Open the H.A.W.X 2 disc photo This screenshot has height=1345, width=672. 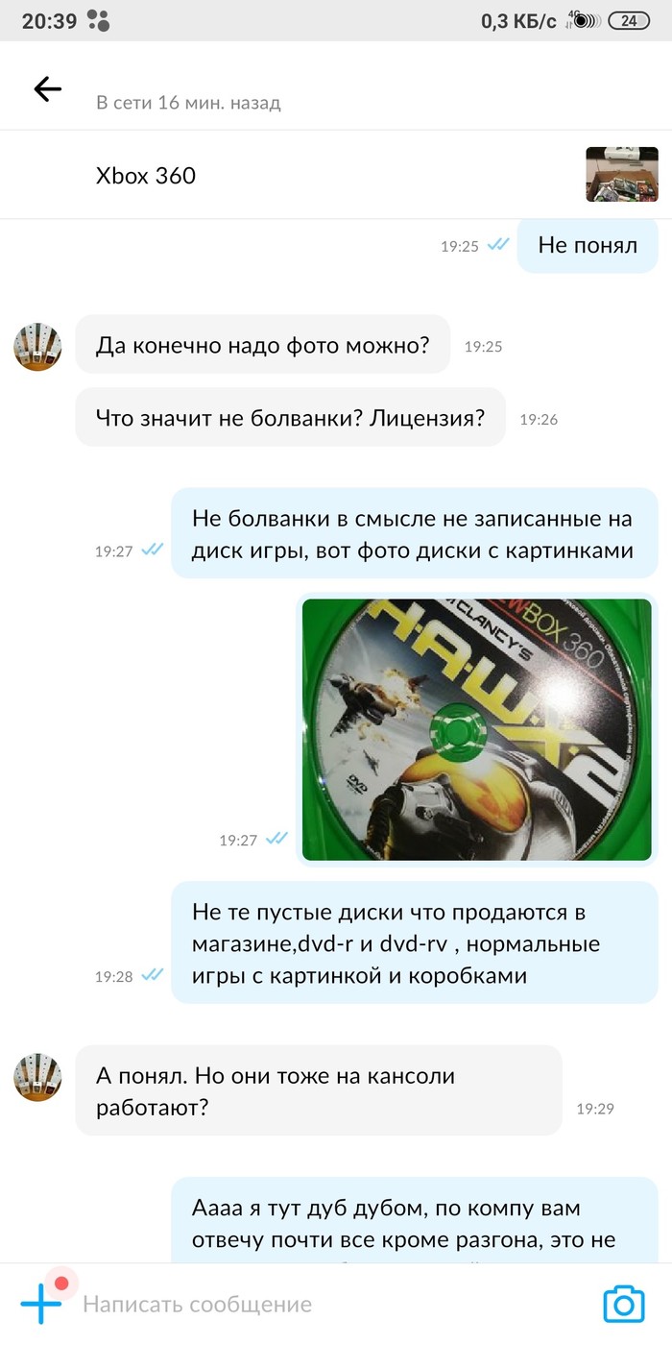tap(477, 729)
